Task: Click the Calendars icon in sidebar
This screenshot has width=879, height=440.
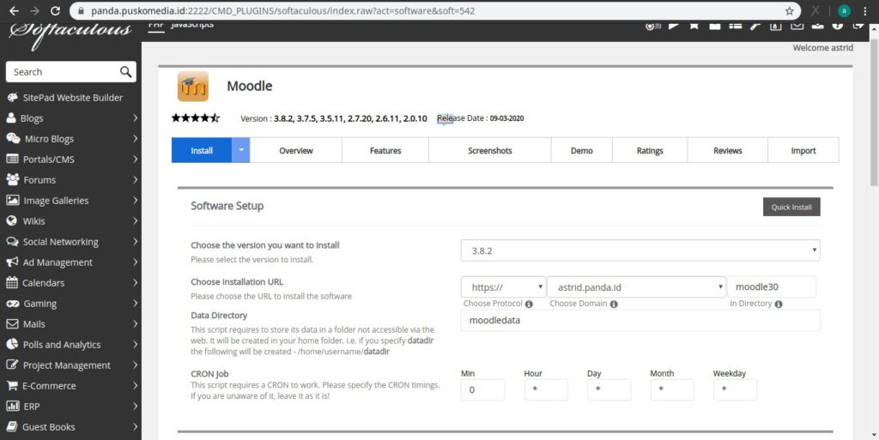Action: 12,283
